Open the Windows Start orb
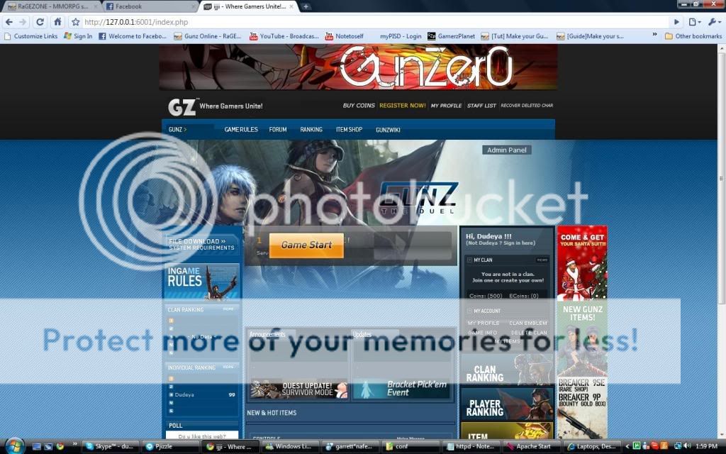Screen dimensions: 726x454 (14, 446)
